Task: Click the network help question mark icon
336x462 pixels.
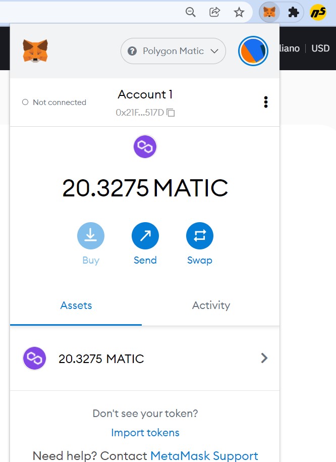Action: 132,51
